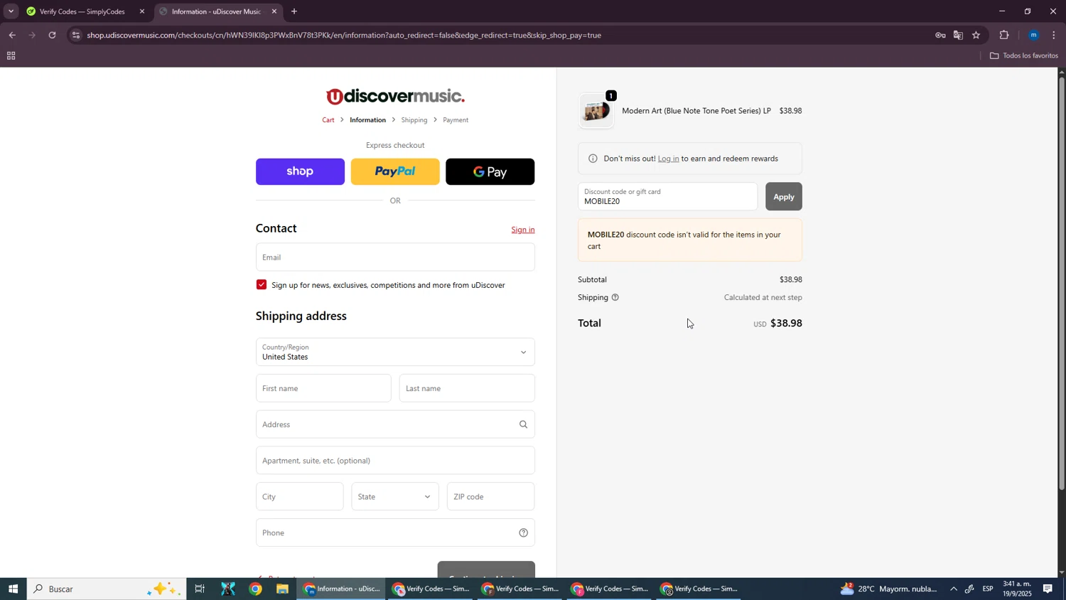
Task: Open a new browser tab
Action: [294, 11]
